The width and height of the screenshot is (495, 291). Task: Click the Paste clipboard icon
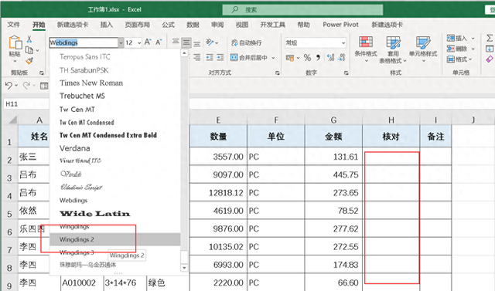(x=15, y=42)
